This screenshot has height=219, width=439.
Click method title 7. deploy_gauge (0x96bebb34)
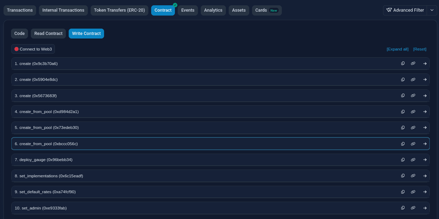click(44, 160)
